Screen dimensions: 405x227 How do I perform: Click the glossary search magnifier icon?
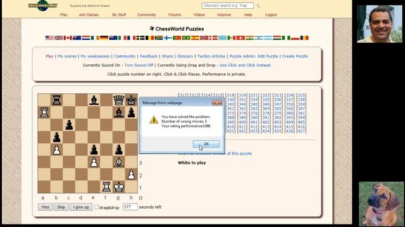[x=258, y=6]
